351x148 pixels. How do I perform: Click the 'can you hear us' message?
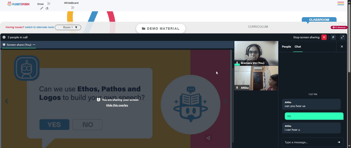(311, 104)
